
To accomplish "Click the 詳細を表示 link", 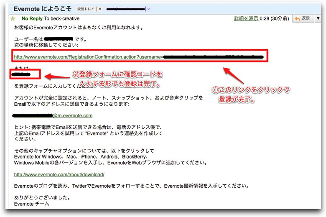I will [x=246, y=18].
